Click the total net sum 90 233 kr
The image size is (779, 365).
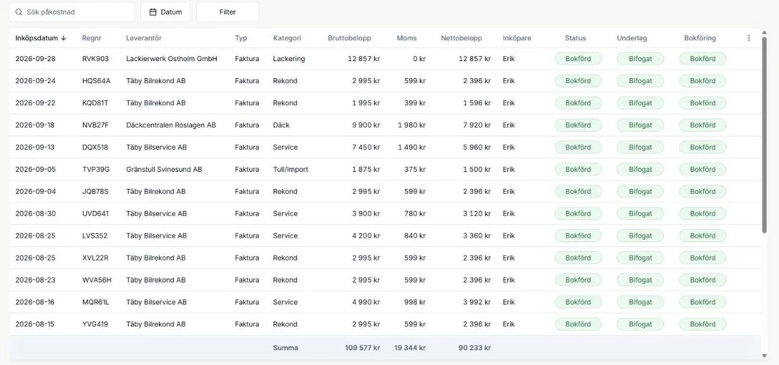point(474,348)
